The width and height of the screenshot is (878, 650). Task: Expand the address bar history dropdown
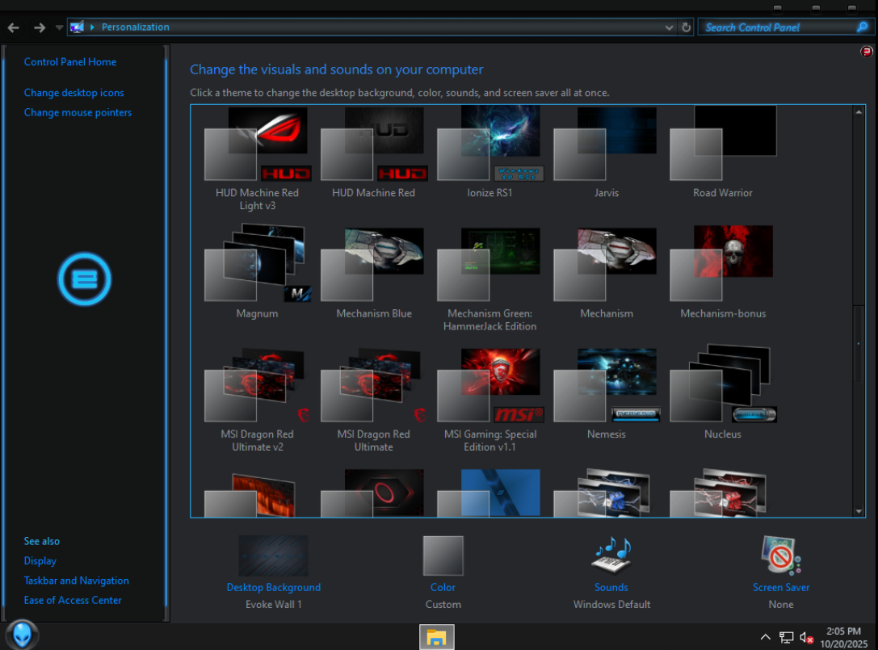[669, 27]
